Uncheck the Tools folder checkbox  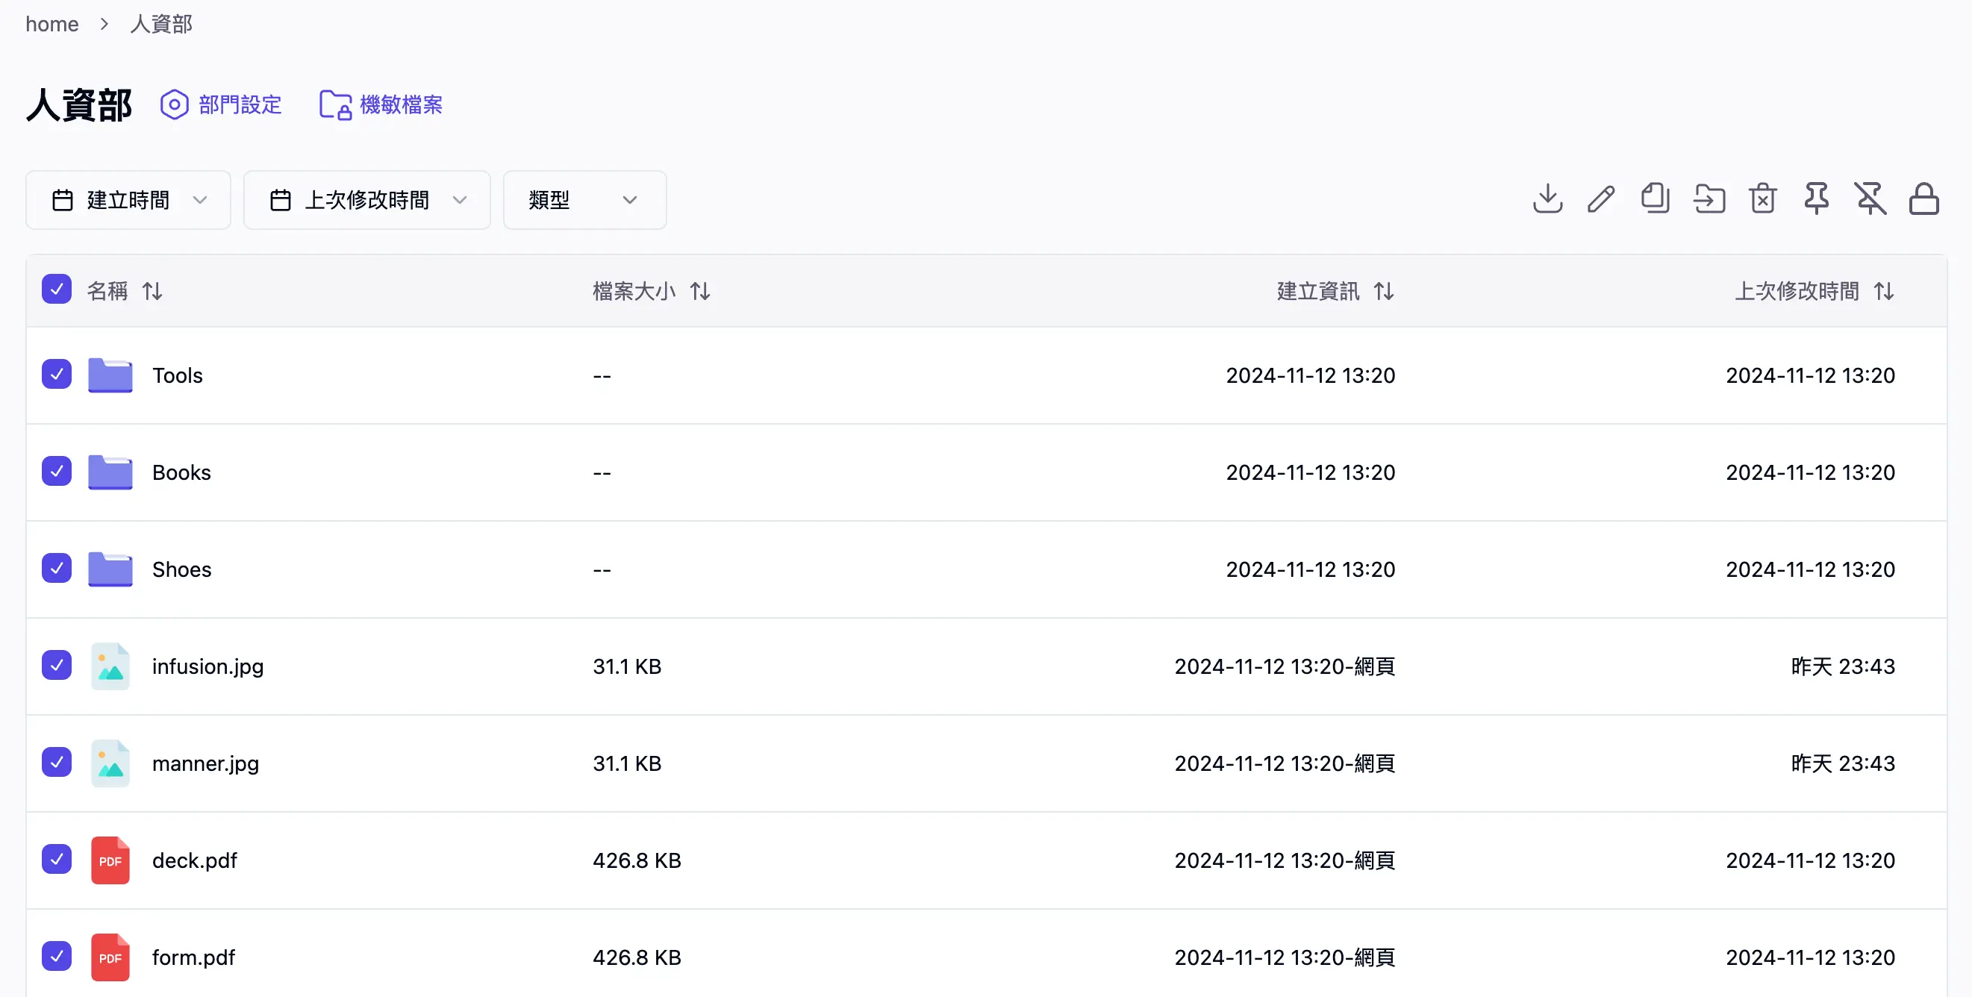(57, 374)
